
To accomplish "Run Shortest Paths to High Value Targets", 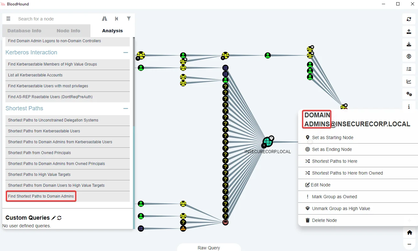I will click(68, 175).
